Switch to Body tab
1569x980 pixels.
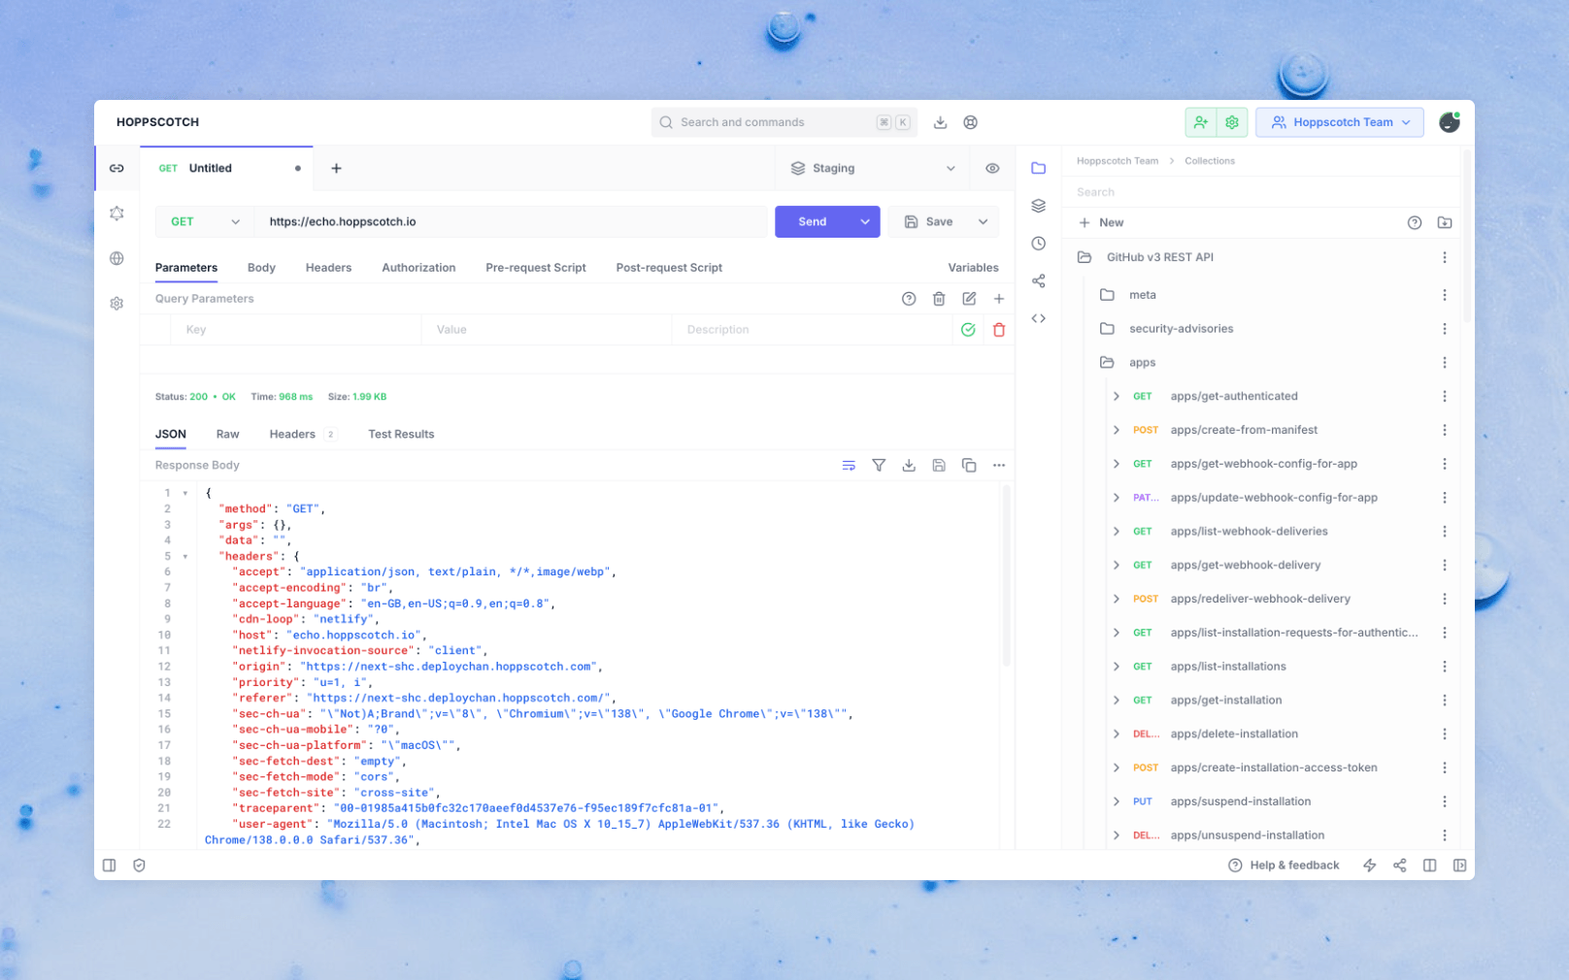(x=261, y=268)
